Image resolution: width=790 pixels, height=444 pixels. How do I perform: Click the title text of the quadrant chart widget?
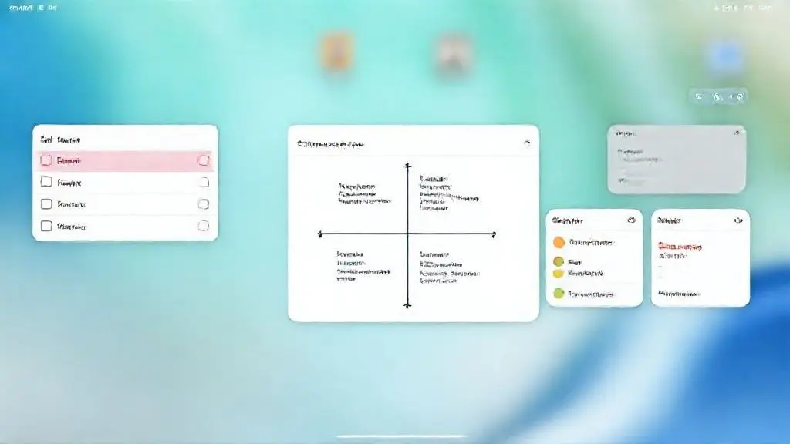coord(331,144)
